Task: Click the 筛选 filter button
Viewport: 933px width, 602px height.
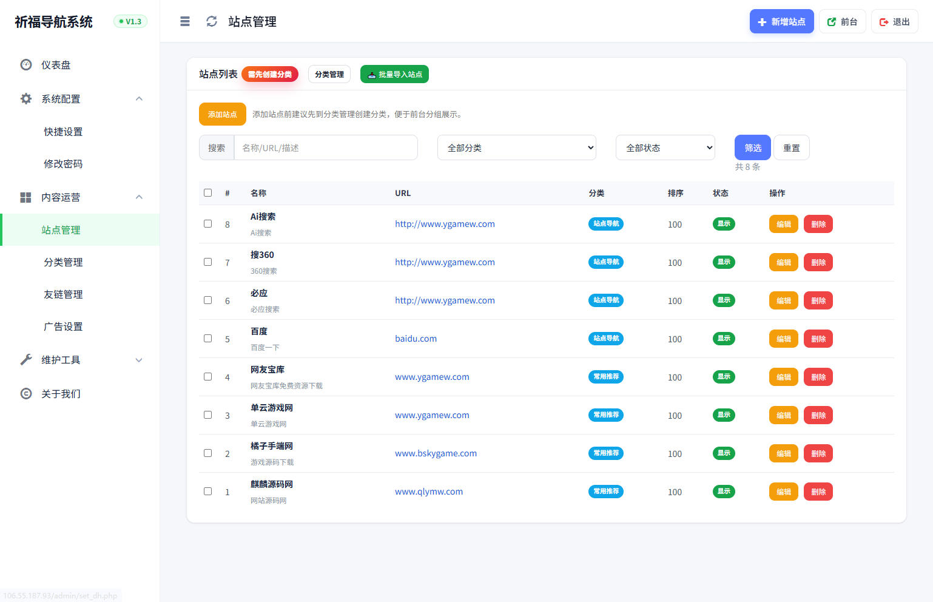Action: coord(753,147)
